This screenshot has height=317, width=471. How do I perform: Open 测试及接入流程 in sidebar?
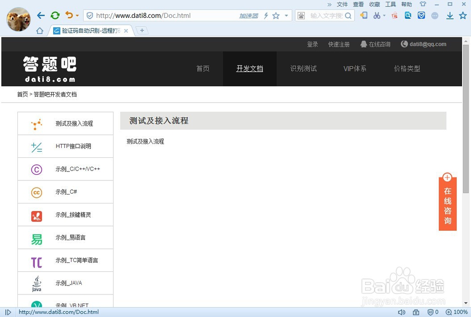tap(65, 123)
